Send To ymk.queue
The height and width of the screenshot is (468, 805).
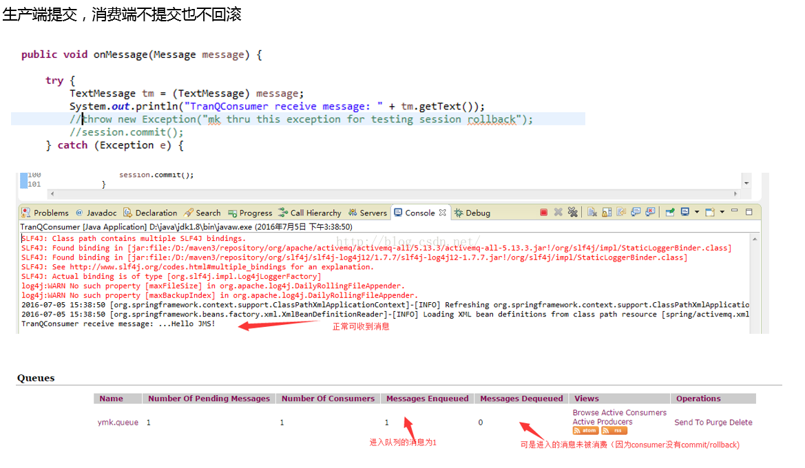pos(689,423)
